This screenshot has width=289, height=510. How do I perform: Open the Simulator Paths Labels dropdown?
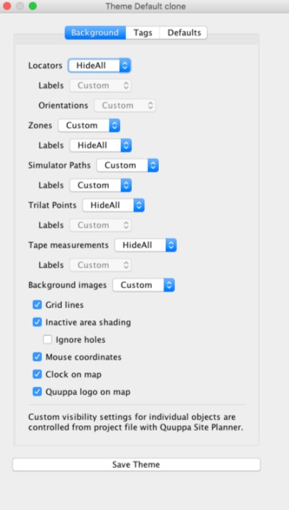tap(100, 185)
